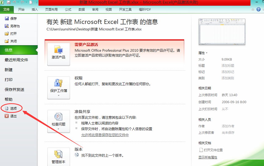The width and height of the screenshot is (264, 166).
Task: Click 退出 to exit Excel
Action: click(11, 116)
